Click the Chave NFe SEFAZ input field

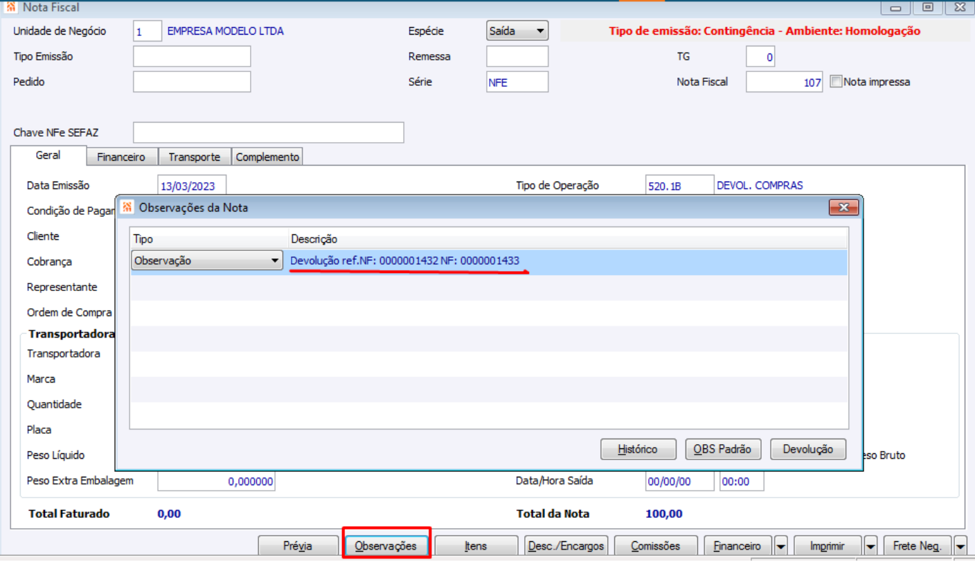click(269, 132)
